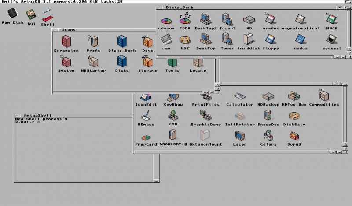Open the Expansion drawer in Icons window

pyautogui.click(x=66, y=41)
